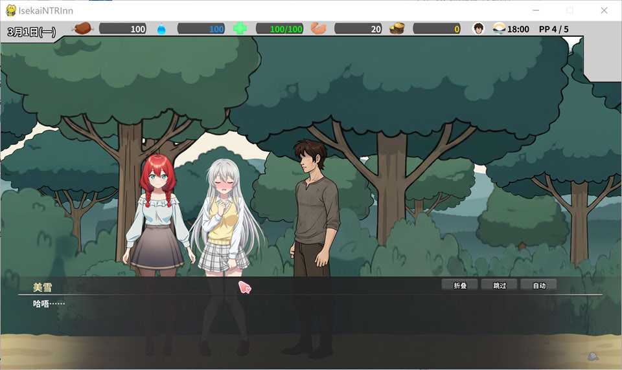Click the IsekaiNTRInn app icon in title bar

pos(11,11)
